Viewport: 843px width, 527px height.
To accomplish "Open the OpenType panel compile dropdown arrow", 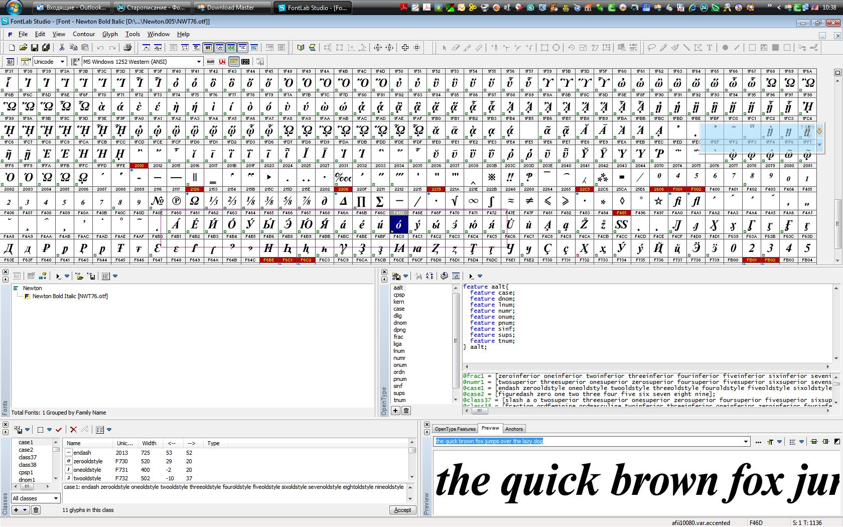I will point(480,276).
